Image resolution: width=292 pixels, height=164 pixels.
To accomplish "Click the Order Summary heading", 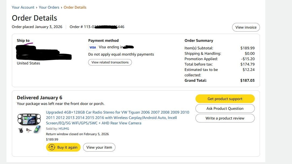I will tap(199, 40).
